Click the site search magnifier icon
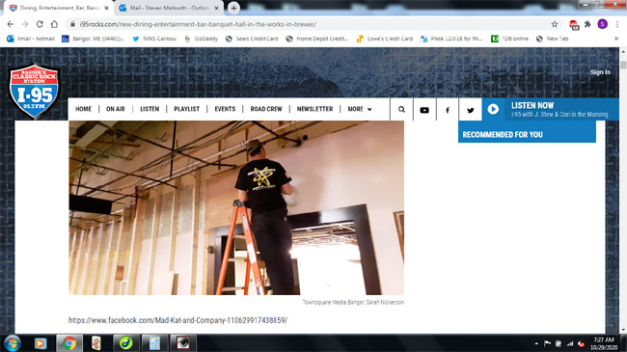 (401, 109)
